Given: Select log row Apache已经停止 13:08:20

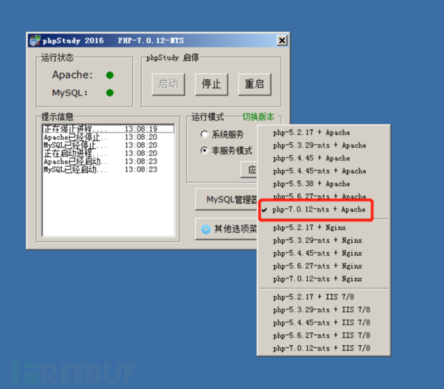Looking at the screenshot, I should click(x=109, y=137).
